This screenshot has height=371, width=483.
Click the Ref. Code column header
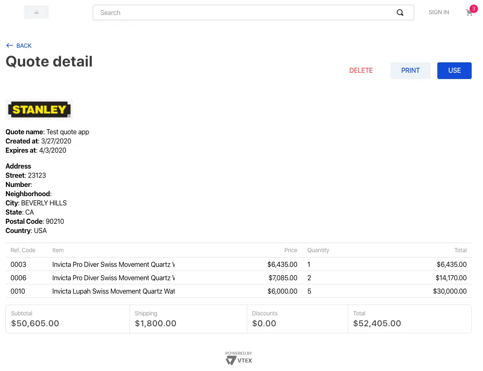tap(23, 250)
